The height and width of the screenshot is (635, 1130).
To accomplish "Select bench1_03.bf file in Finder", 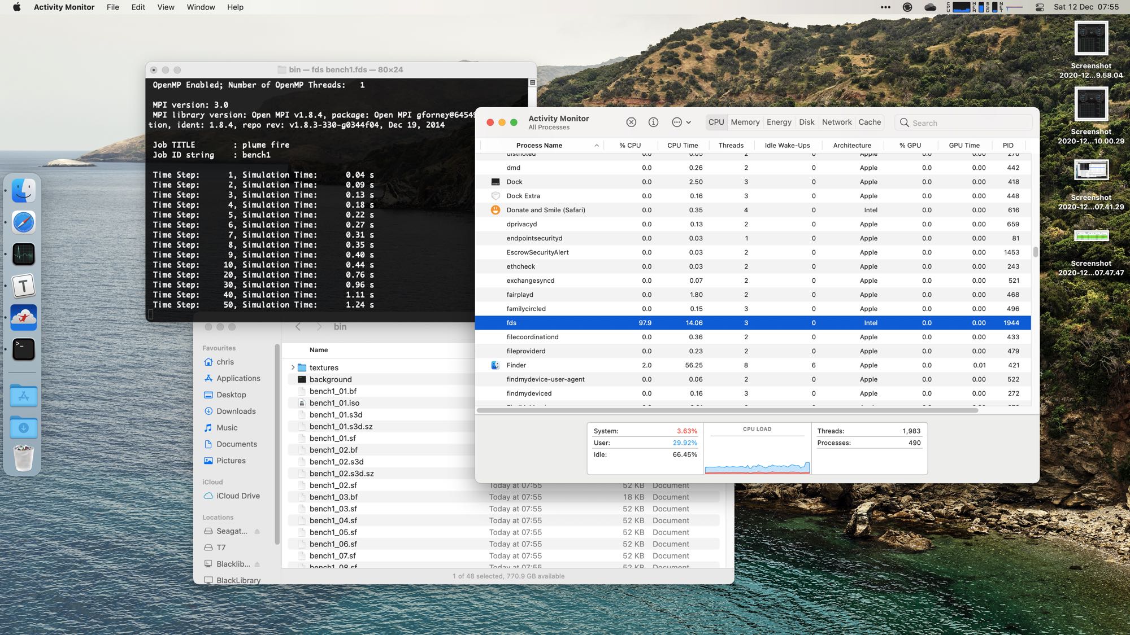I will pyautogui.click(x=503, y=497).
